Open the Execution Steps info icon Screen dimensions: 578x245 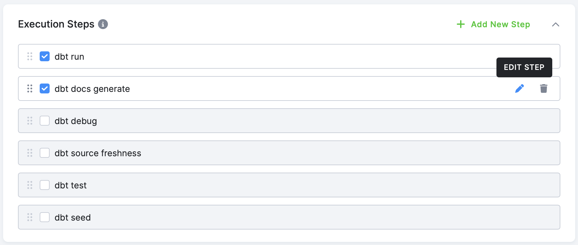(103, 24)
